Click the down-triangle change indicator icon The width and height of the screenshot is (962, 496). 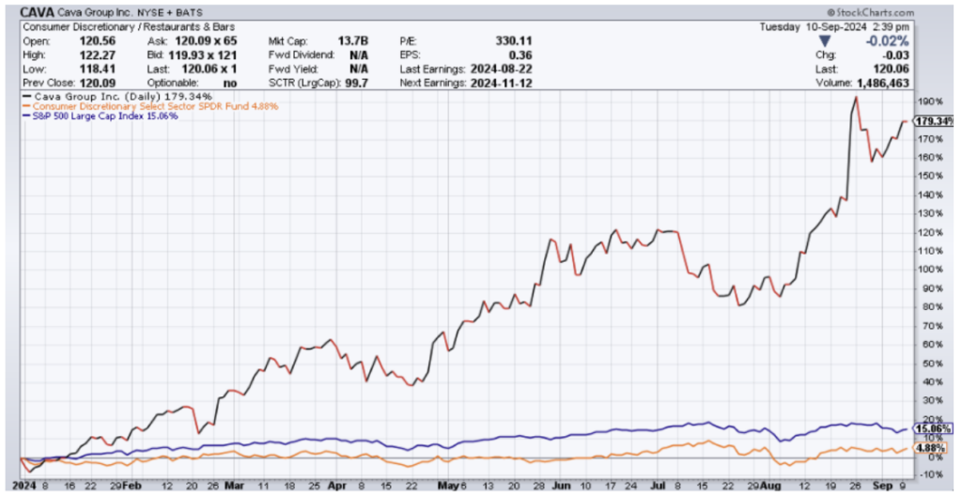pos(825,40)
